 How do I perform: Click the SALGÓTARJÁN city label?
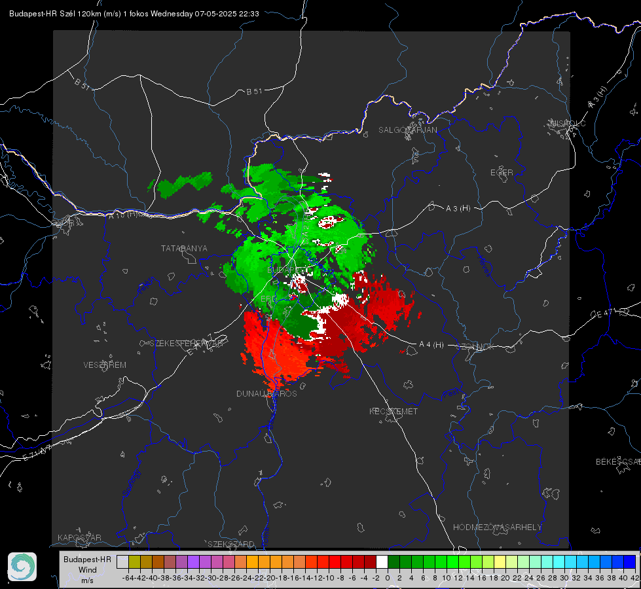(407, 130)
